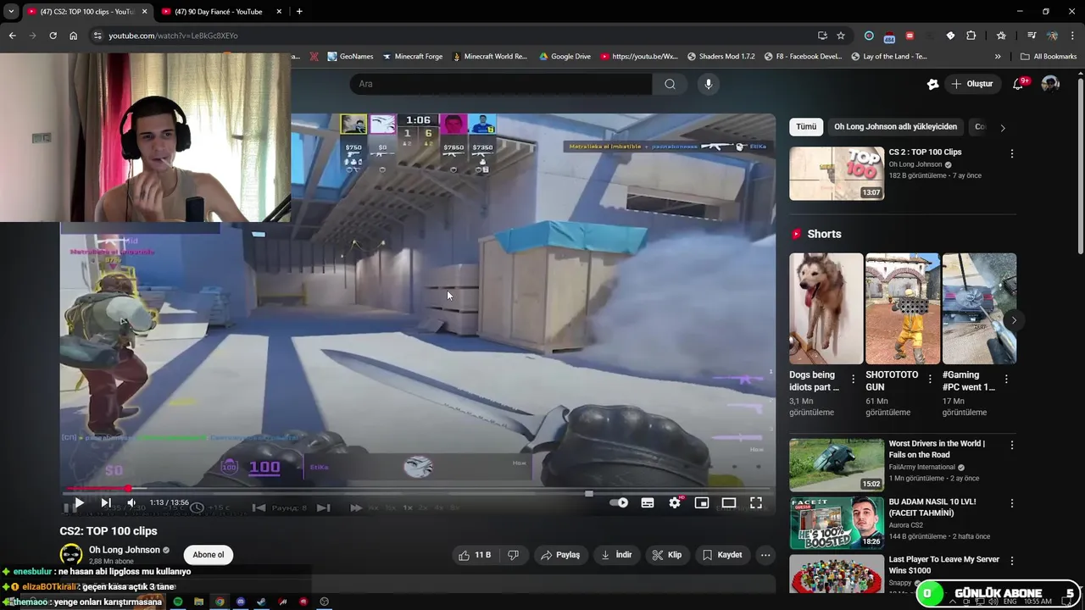
Task: Open All Bookmarks folder
Action: (1049, 57)
